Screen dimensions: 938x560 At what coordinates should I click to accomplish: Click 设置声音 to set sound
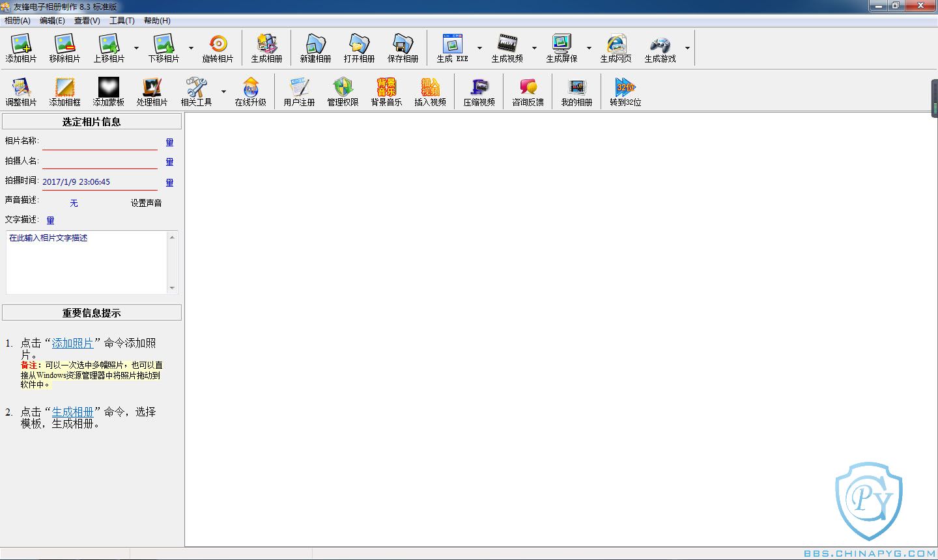(x=146, y=203)
